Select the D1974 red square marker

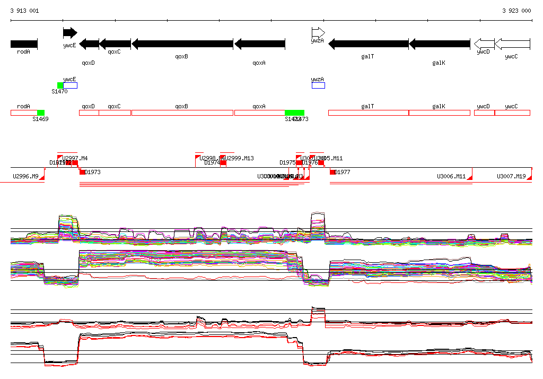223,162
